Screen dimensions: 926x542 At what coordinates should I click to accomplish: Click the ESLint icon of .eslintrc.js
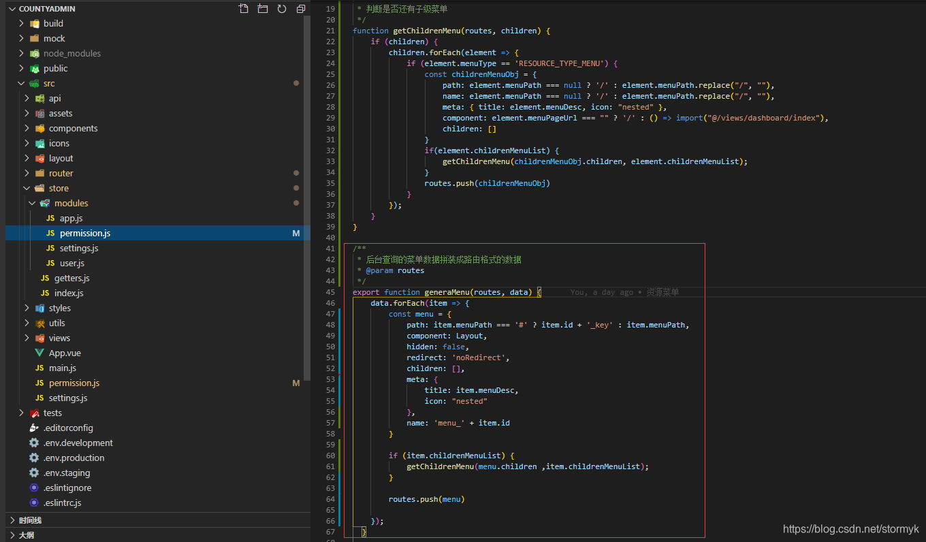click(35, 503)
